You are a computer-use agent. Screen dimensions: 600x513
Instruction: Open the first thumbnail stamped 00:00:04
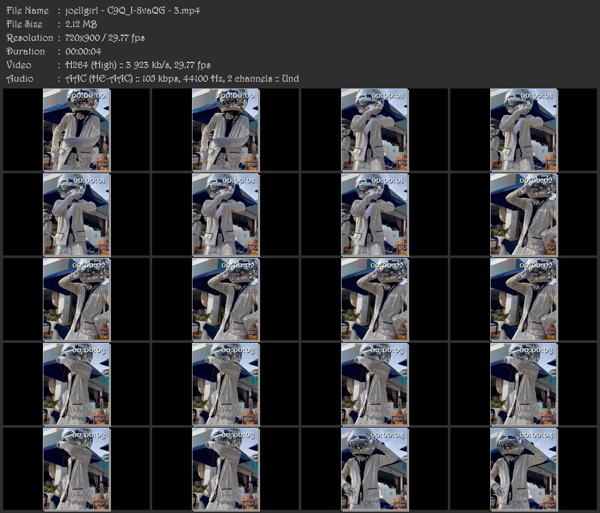point(375,470)
